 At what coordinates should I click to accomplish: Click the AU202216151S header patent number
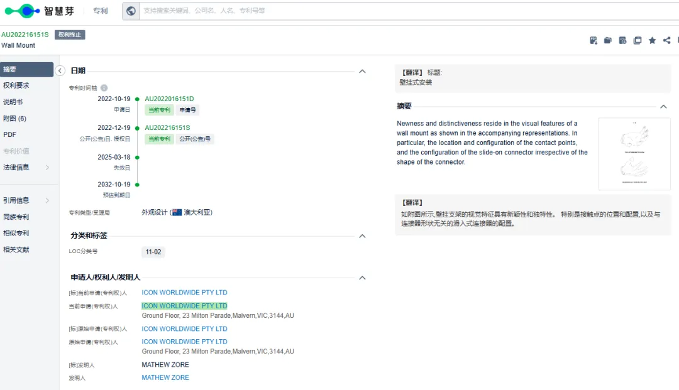pyautogui.click(x=25, y=35)
